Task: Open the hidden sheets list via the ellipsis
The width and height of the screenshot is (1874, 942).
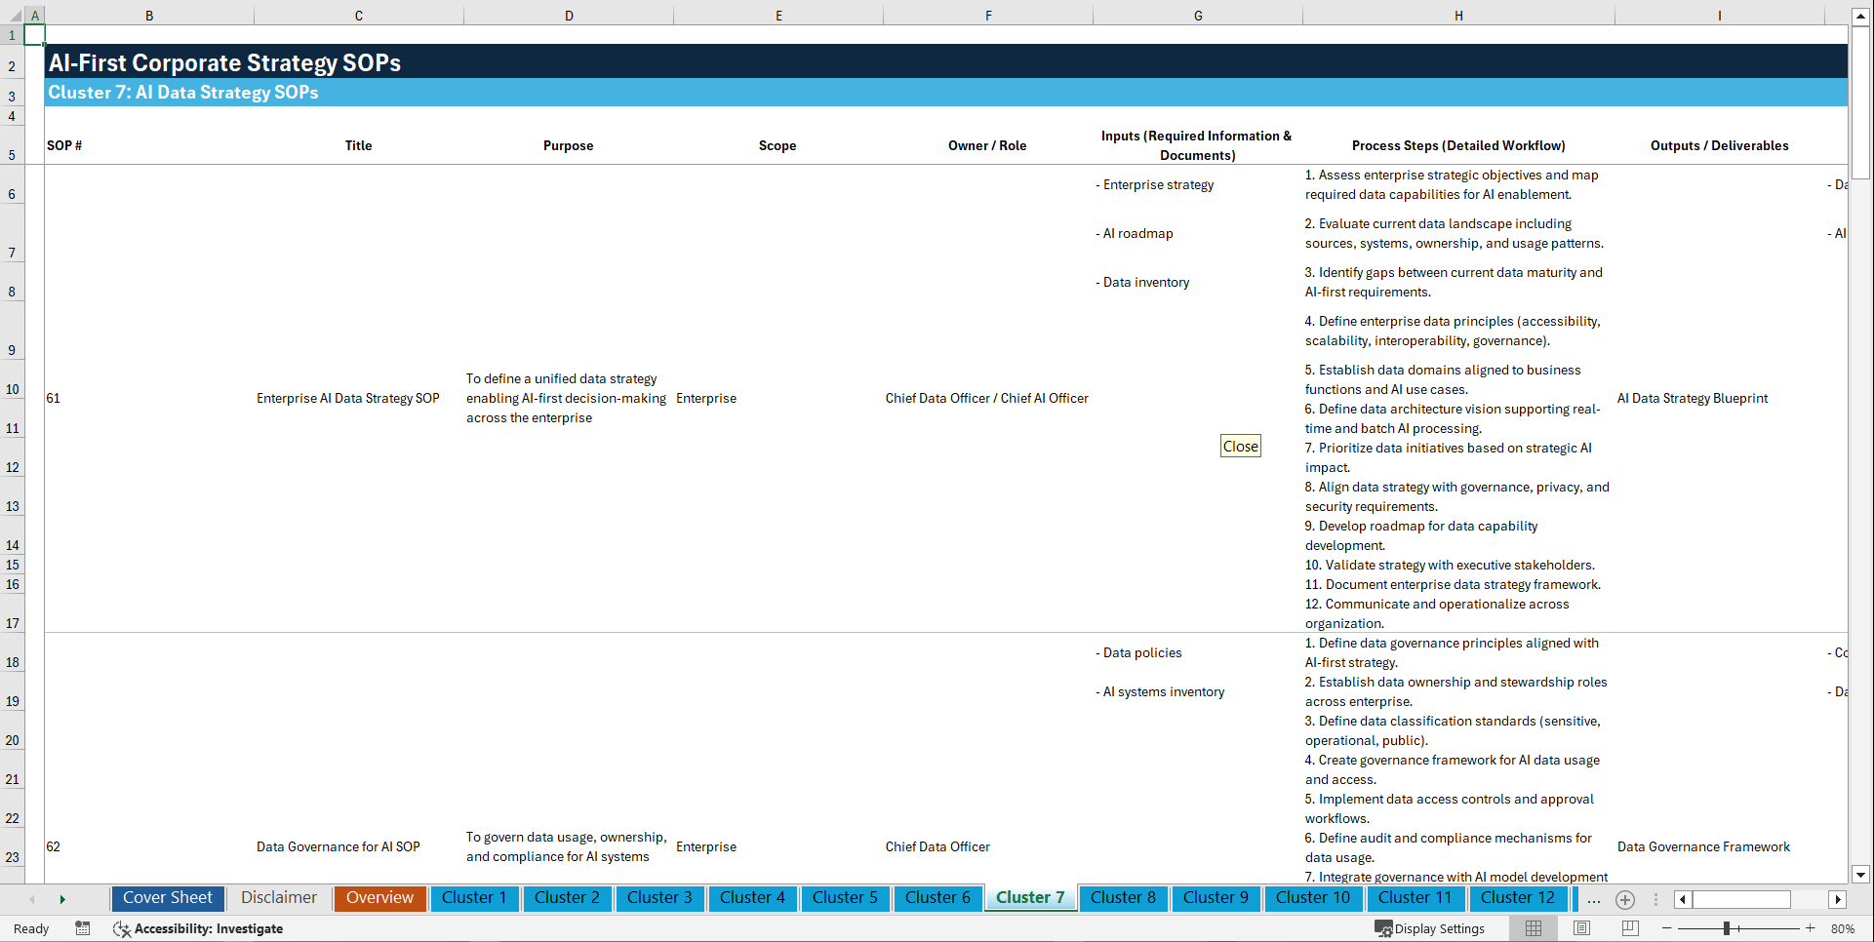Action: [1594, 899]
